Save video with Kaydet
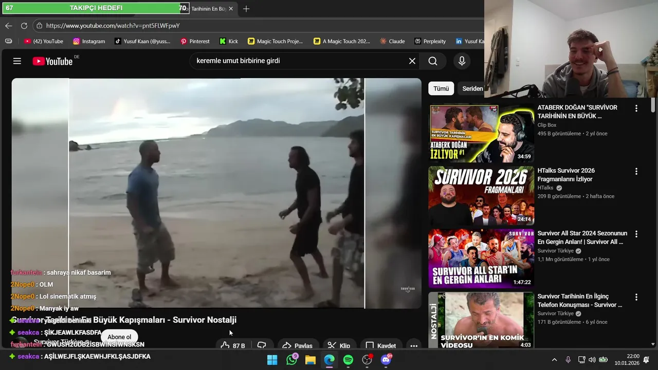The image size is (658, 370). (381, 346)
